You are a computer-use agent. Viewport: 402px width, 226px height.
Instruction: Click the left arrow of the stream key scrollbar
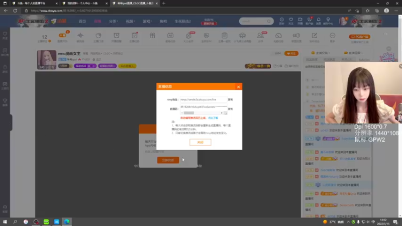pos(182,112)
